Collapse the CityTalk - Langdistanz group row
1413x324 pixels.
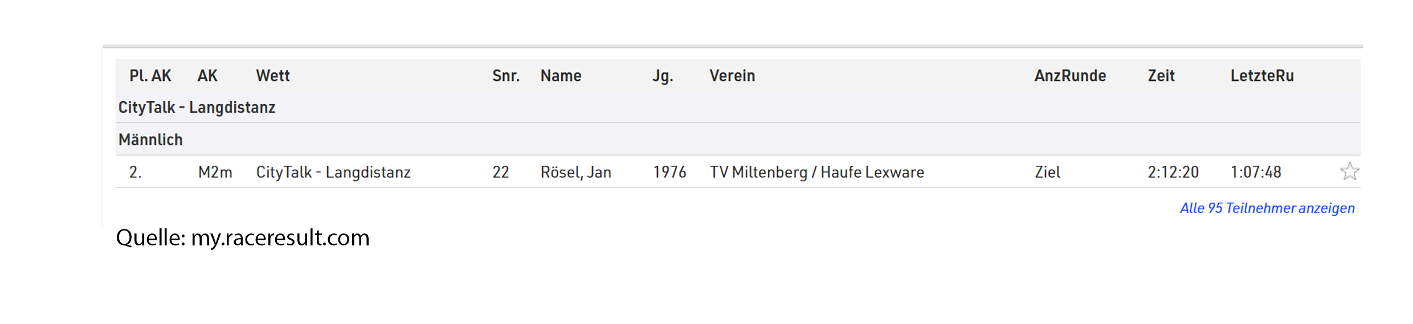point(738,107)
